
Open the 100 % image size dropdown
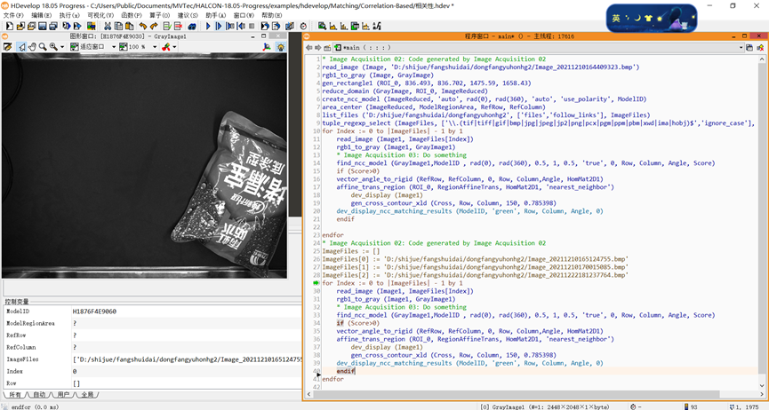tap(155, 46)
